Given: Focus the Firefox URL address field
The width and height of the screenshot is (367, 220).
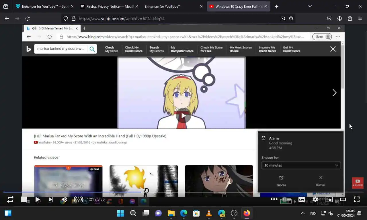Looking at the screenshot, I should pyautogui.click(x=178, y=19).
